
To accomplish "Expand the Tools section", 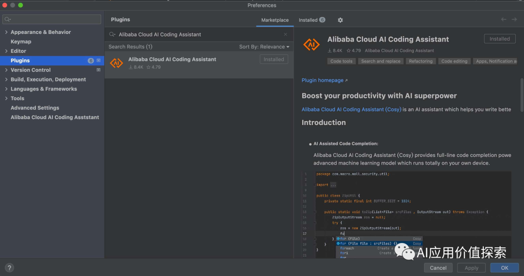I will coord(6,98).
